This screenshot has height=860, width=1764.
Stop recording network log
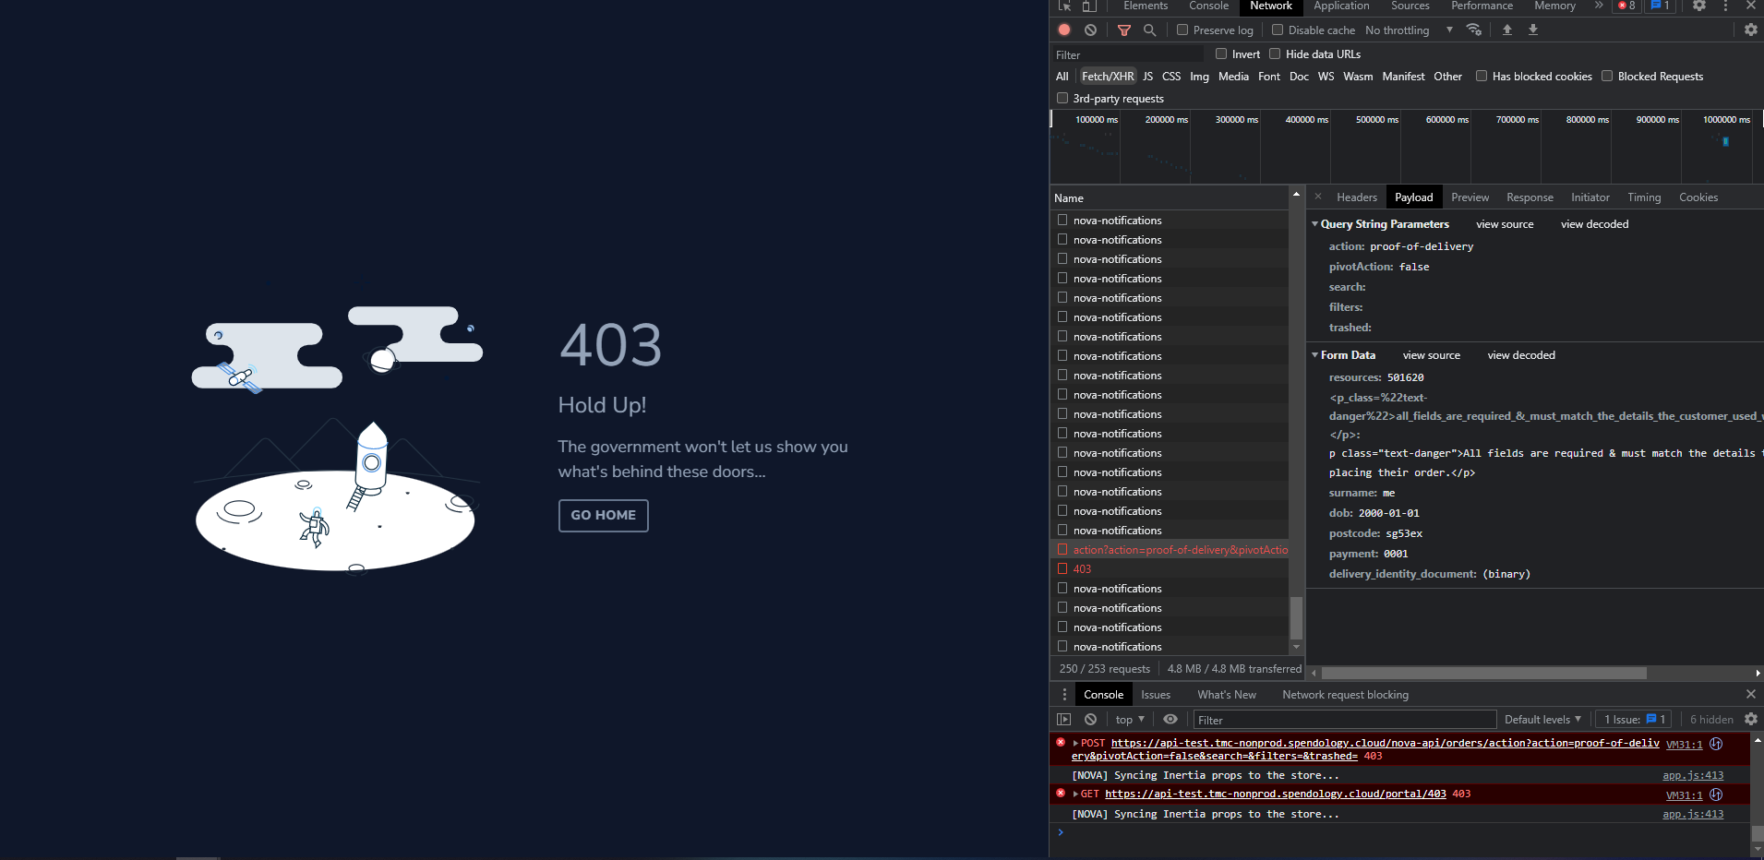click(1063, 30)
